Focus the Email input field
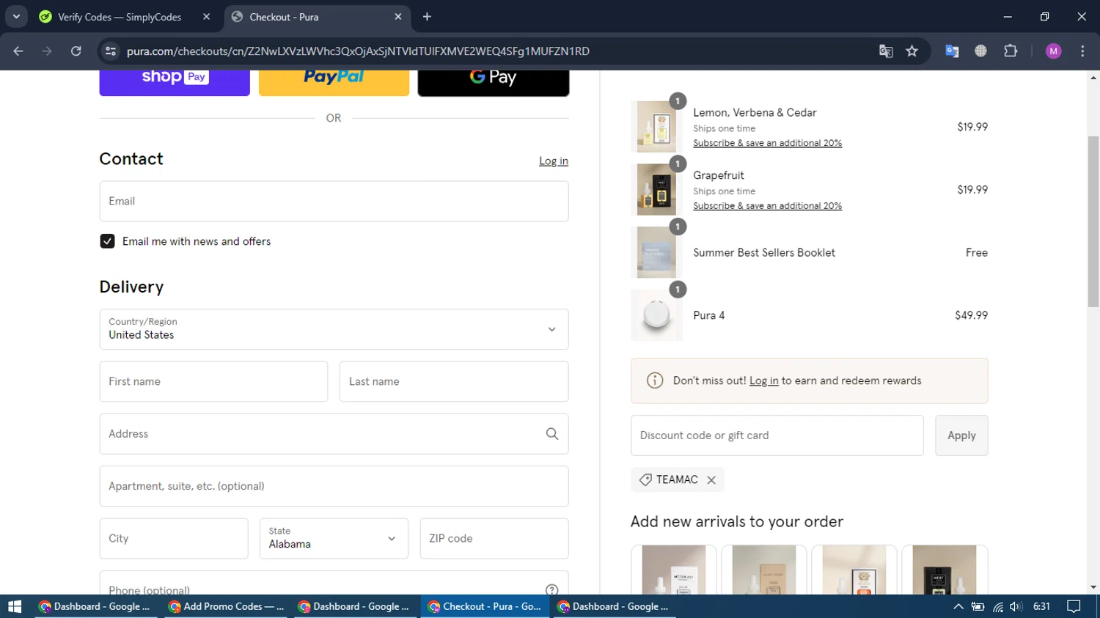Image resolution: width=1100 pixels, height=618 pixels. (x=334, y=201)
